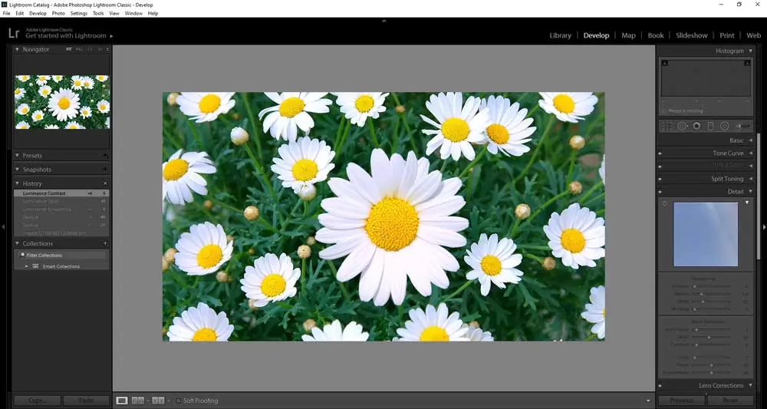
Task: Switch to the Slideshow module
Action: [692, 35]
